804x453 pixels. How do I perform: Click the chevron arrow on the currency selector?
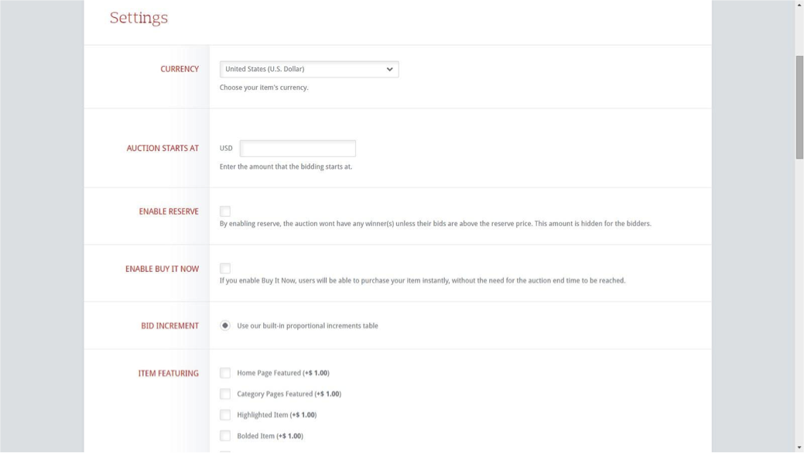pos(389,69)
